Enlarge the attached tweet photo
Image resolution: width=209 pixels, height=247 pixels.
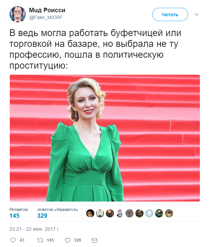[x=105, y=138]
